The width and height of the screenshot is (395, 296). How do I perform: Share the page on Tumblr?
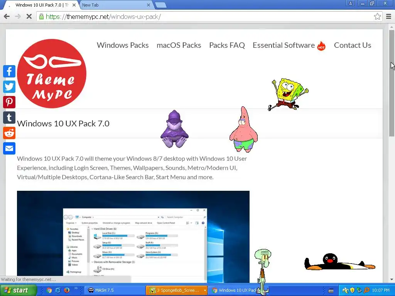9,118
